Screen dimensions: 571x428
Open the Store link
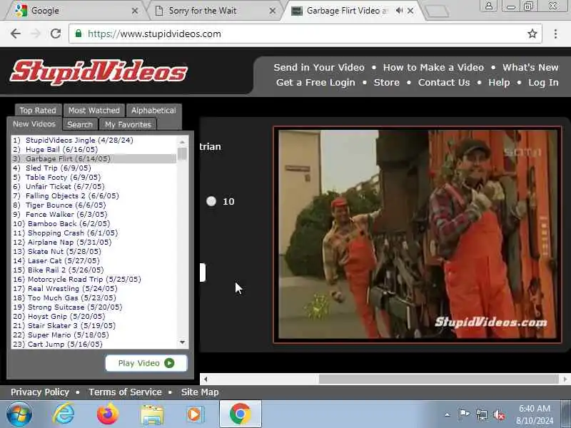click(386, 83)
